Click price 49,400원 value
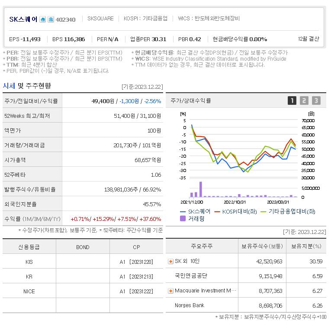331x321 pixels. click(103, 101)
